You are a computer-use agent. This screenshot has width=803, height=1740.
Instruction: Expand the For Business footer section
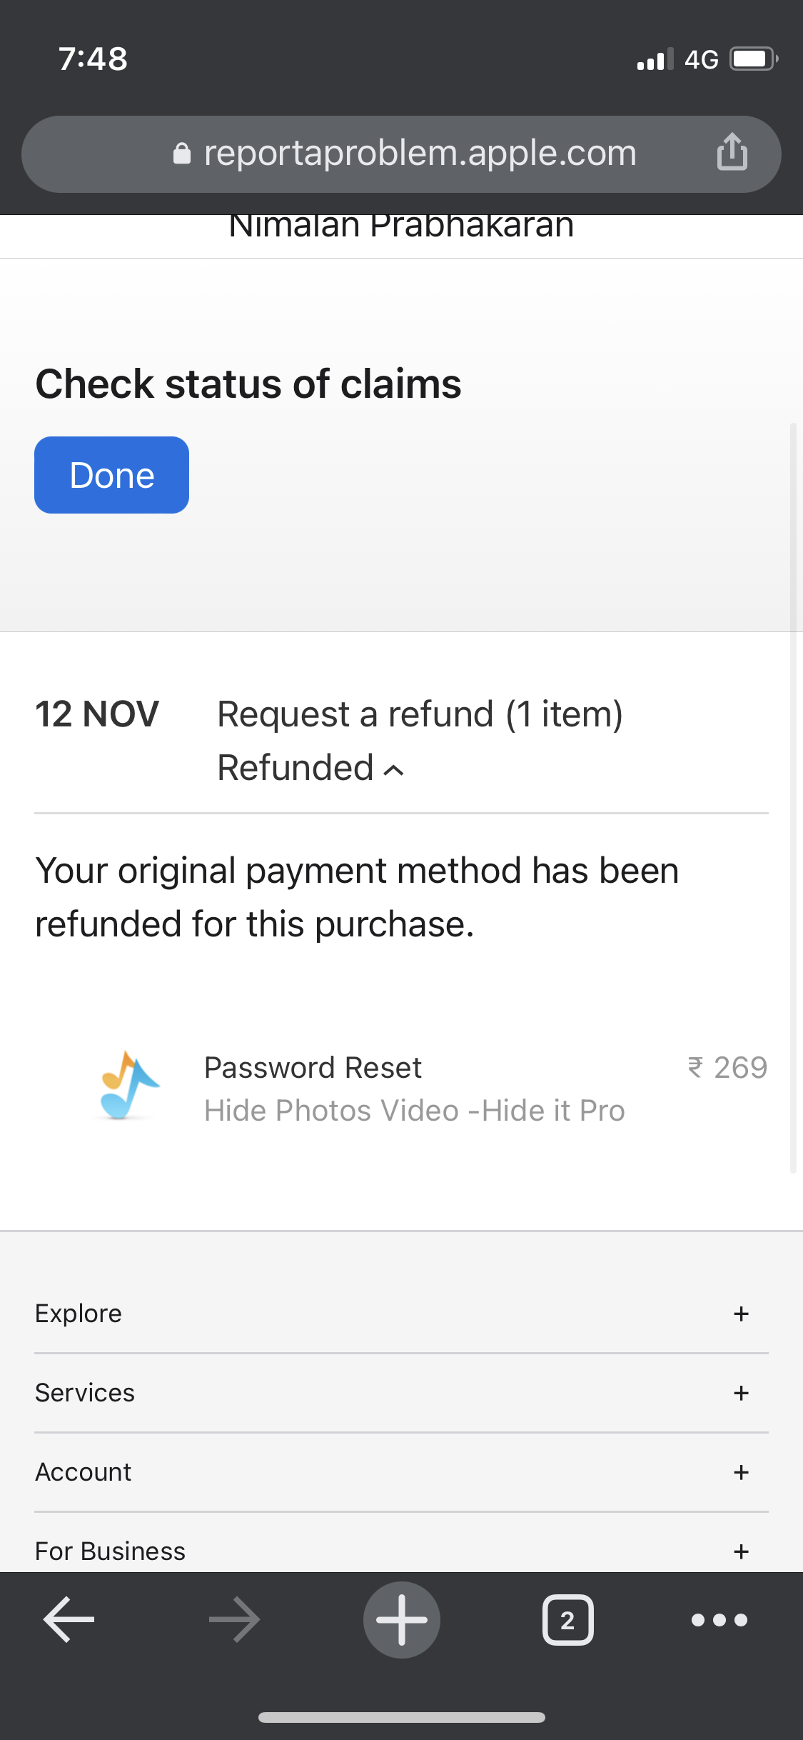[x=741, y=1551]
